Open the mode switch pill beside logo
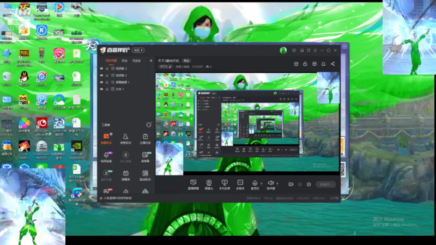This screenshot has width=436, height=245. [138, 50]
